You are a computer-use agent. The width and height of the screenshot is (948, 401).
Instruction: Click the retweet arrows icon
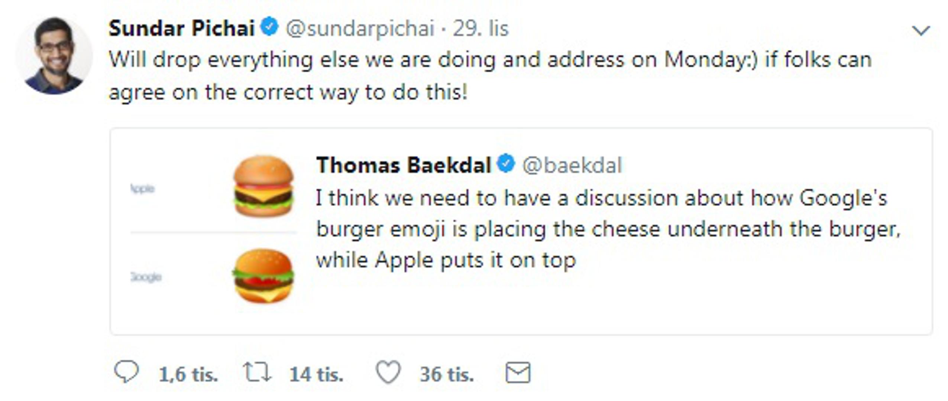click(257, 372)
